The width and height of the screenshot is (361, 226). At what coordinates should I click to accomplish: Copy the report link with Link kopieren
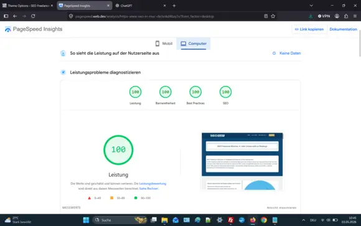point(309,29)
